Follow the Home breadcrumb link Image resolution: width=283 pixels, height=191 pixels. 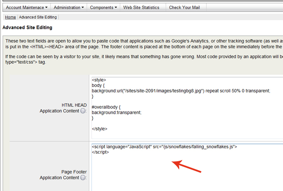(10, 17)
